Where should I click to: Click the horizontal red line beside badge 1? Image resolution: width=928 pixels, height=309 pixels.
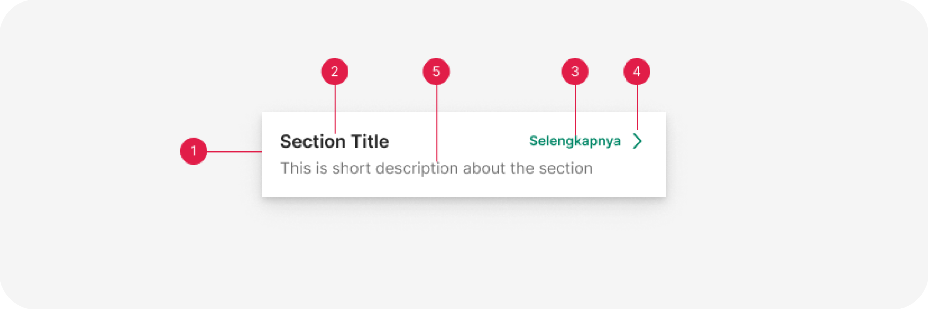click(x=234, y=152)
